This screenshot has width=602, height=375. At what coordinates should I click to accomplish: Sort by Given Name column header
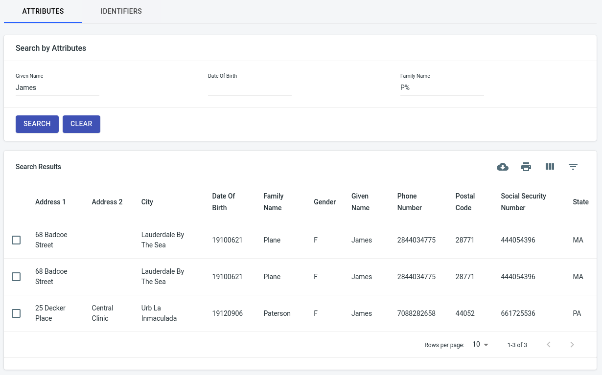360,202
